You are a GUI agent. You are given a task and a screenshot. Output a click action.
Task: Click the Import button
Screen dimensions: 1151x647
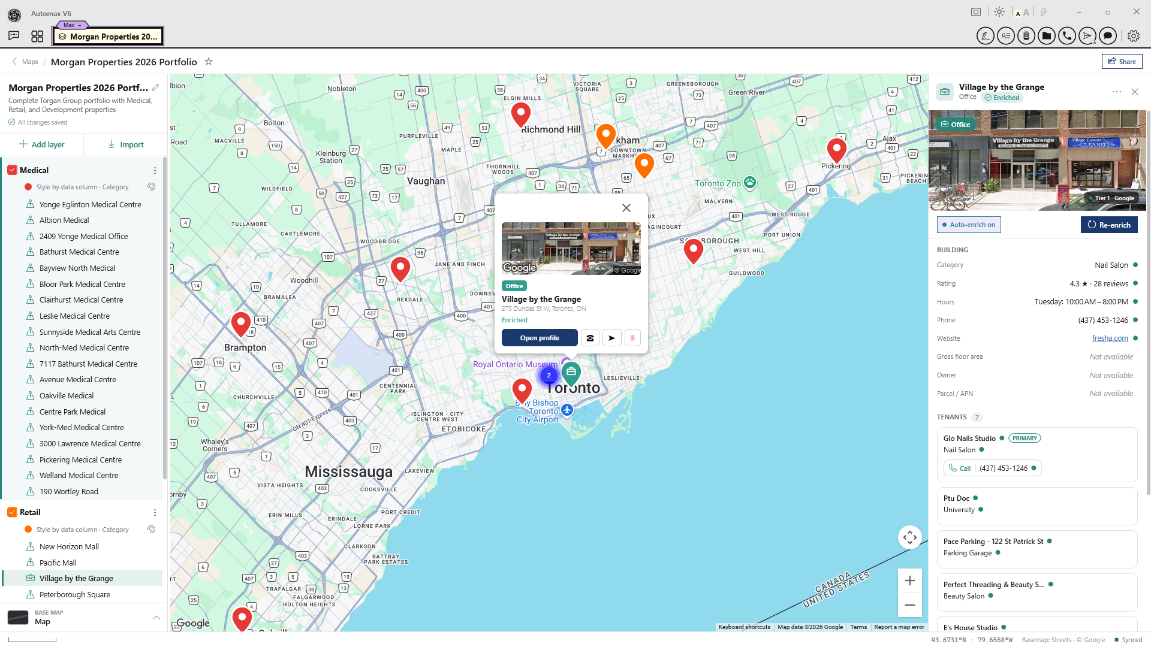[x=126, y=144]
